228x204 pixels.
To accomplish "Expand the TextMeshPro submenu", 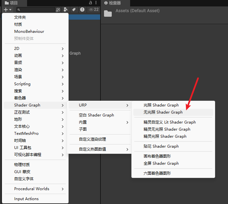I will 35,134.
